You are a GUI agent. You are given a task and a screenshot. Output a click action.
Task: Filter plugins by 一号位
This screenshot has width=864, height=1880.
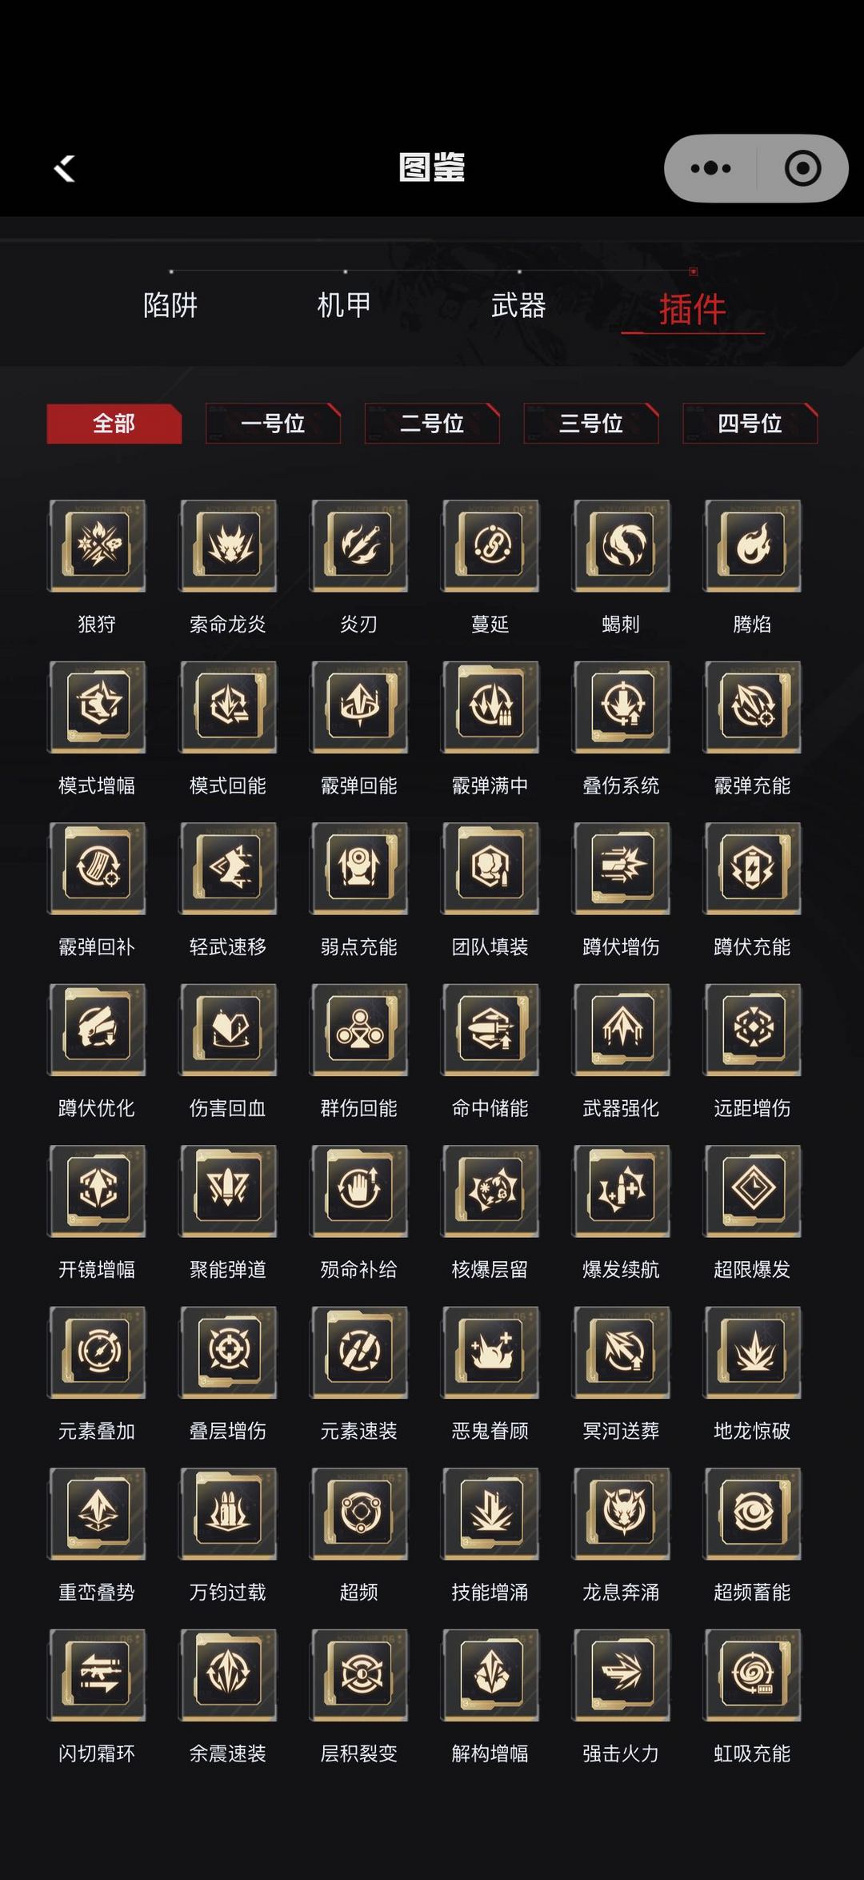click(x=273, y=424)
